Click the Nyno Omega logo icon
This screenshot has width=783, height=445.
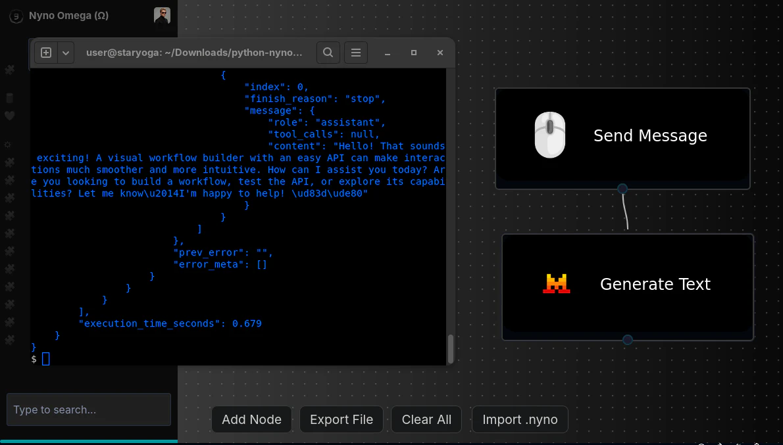(16, 16)
